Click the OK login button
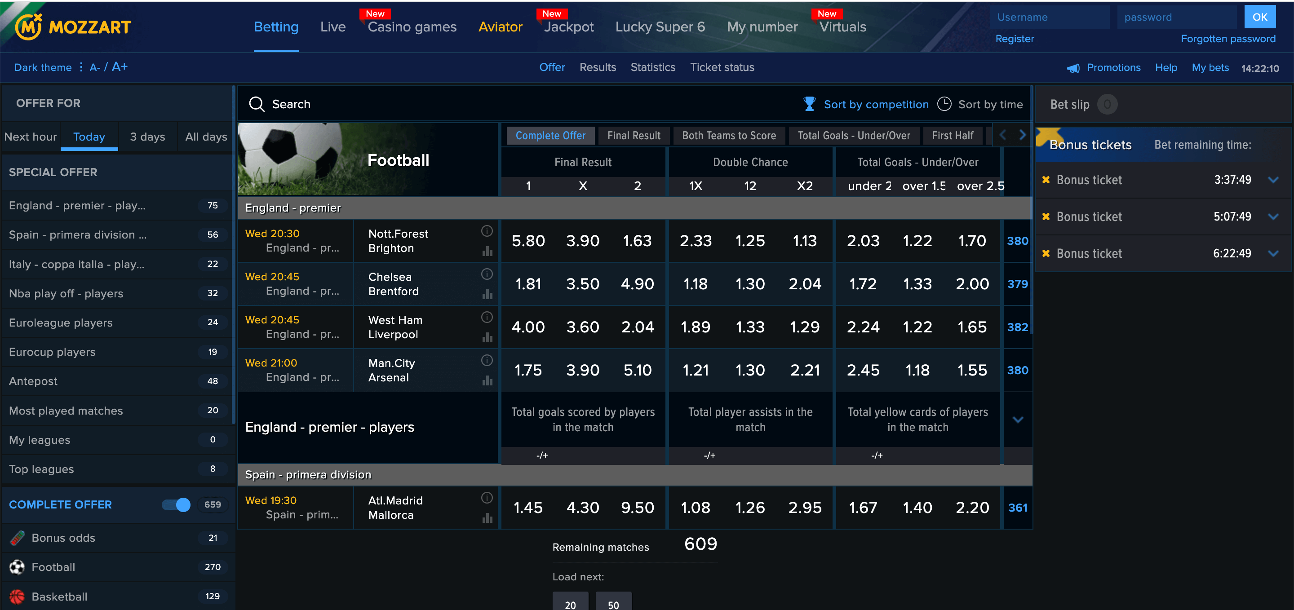This screenshot has height=610, width=1294. [1259, 17]
